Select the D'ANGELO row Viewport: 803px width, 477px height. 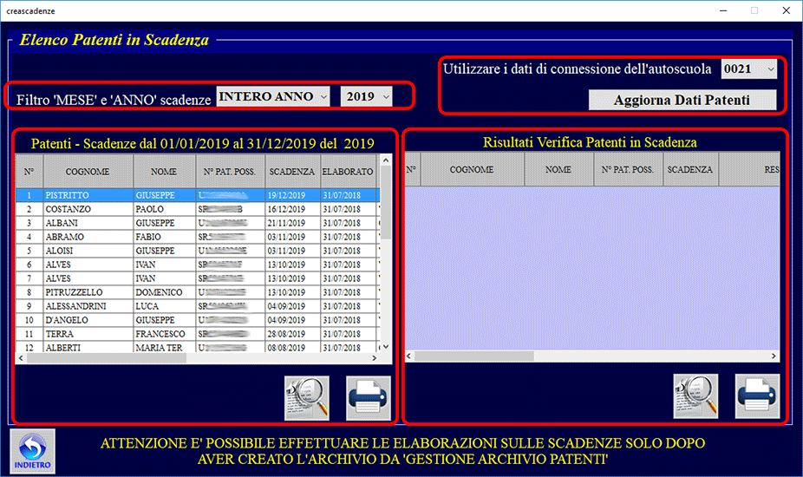pos(198,320)
